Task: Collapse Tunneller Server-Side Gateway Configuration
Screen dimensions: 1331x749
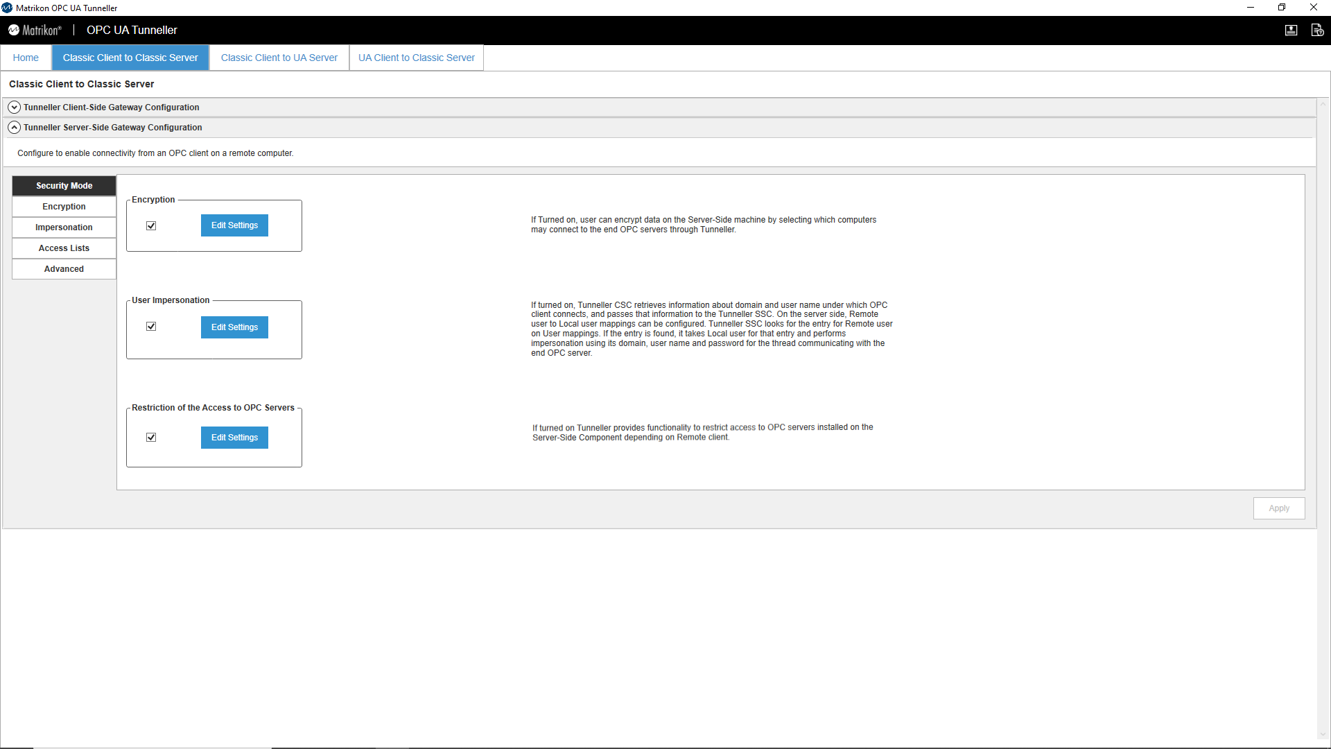Action: tap(14, 128)
